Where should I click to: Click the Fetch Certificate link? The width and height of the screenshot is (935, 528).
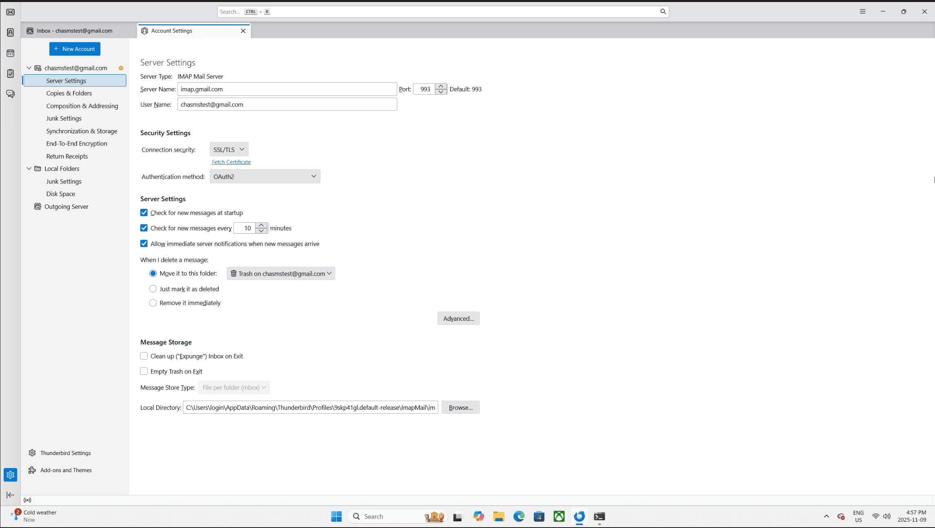(x=231, y=162)
